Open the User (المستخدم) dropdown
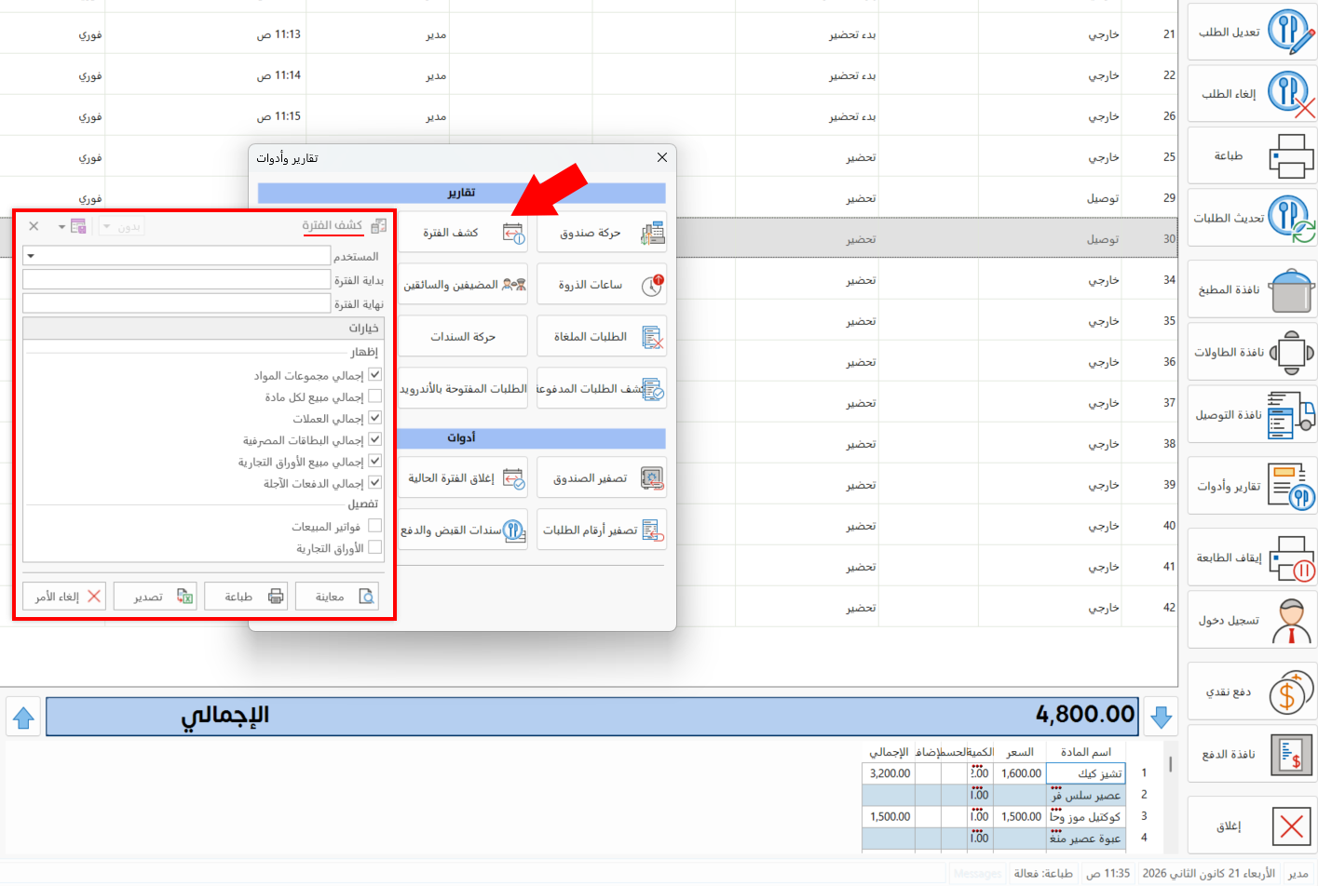The width and height of the screenshot is (1318, 886). click(31, 256)
